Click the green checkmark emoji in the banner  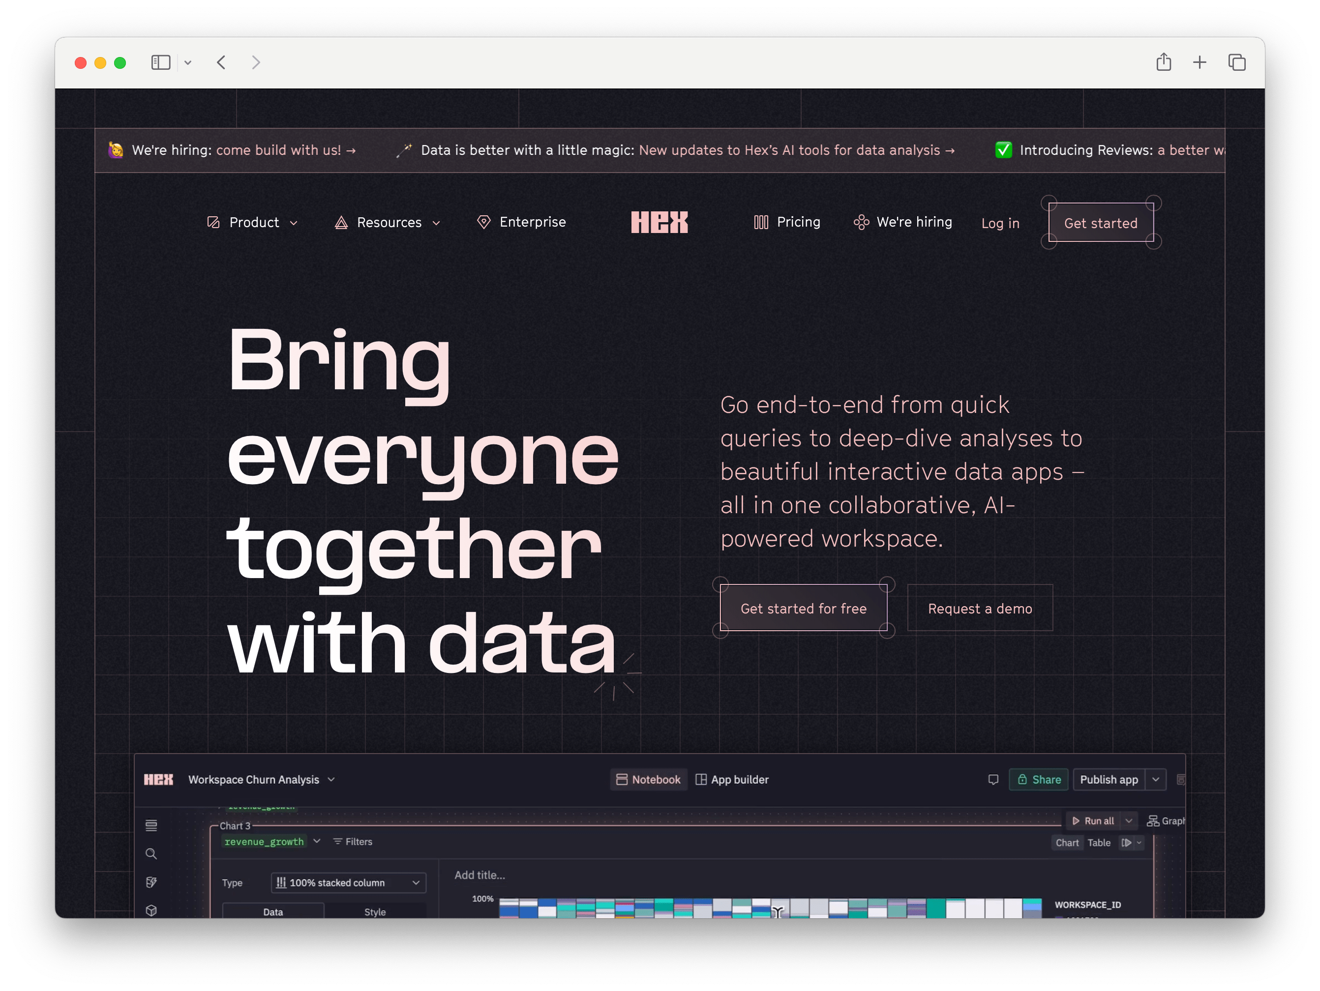coord(1004,150)
